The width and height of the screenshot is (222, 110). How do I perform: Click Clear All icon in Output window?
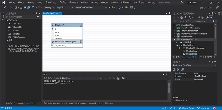[x=119, y=78]
